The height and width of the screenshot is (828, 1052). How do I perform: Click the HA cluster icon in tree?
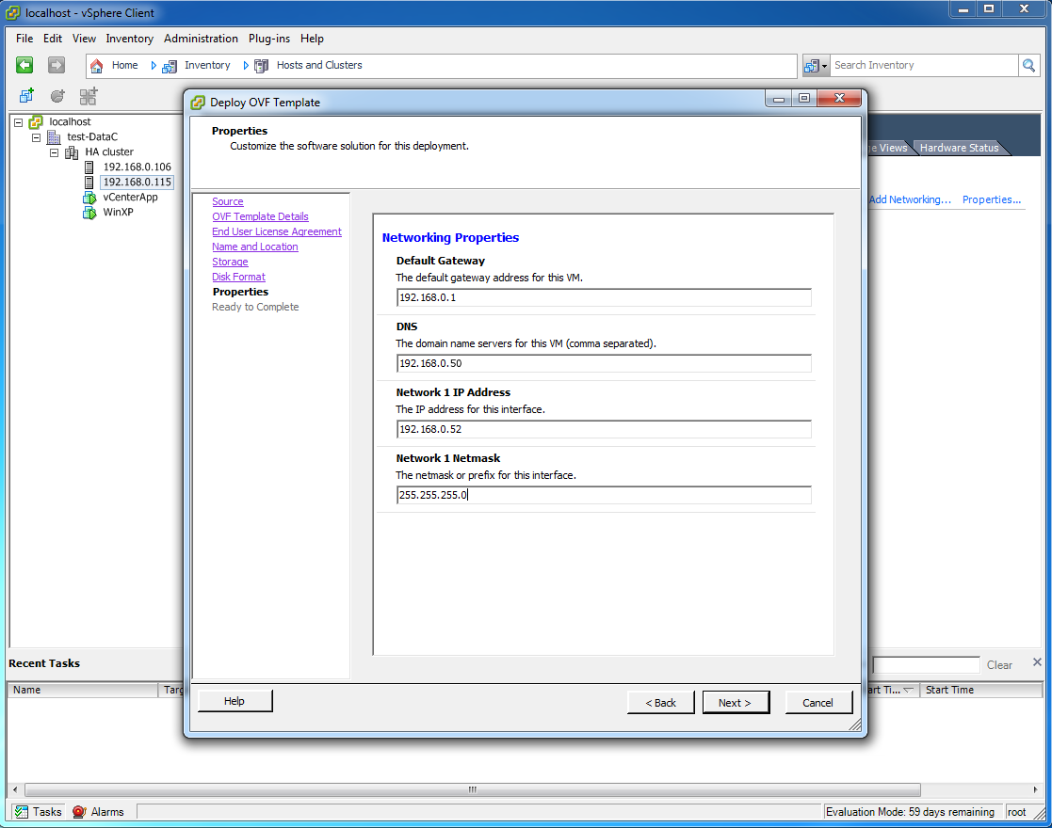pos(72,152)
